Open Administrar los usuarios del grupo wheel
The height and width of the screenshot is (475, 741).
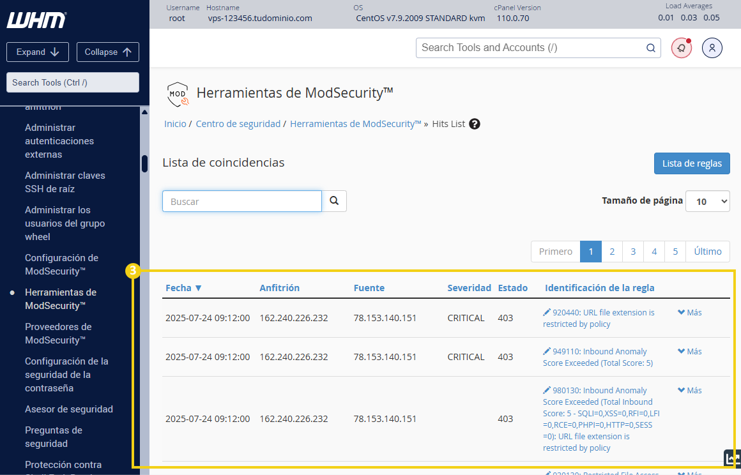65,223
